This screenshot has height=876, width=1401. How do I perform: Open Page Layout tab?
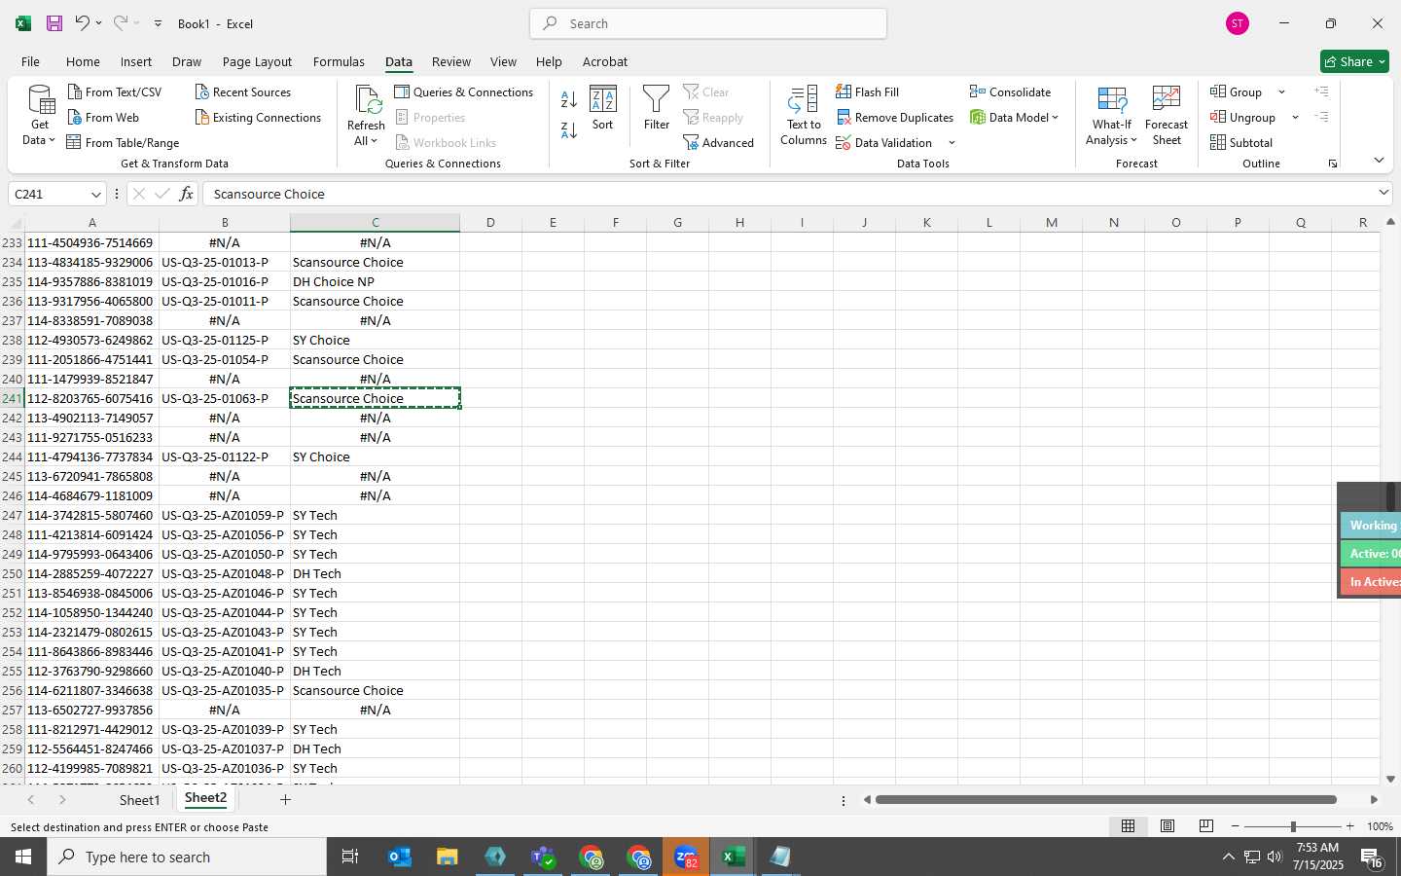(x=257, y=61)
